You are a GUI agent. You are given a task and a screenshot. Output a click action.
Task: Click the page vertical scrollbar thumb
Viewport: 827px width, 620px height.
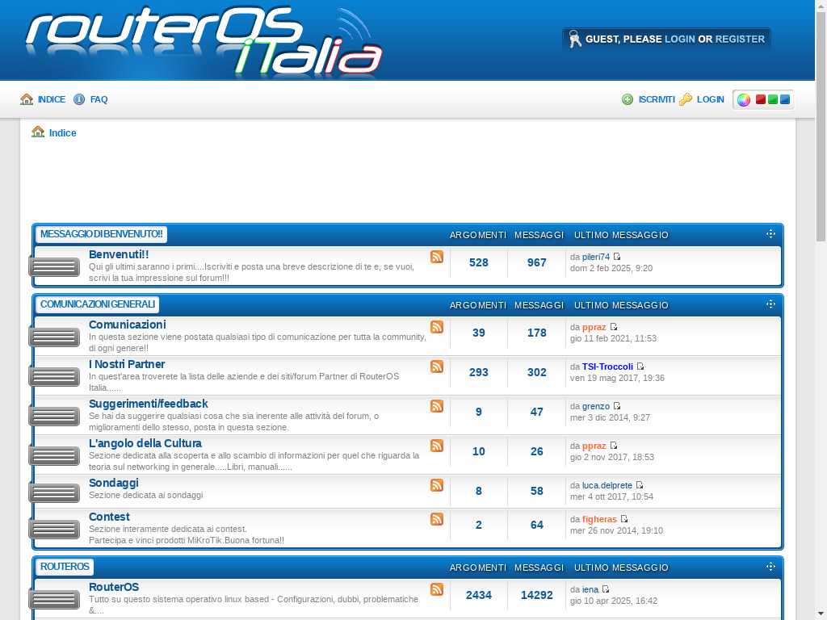click(x=821, y=127)
